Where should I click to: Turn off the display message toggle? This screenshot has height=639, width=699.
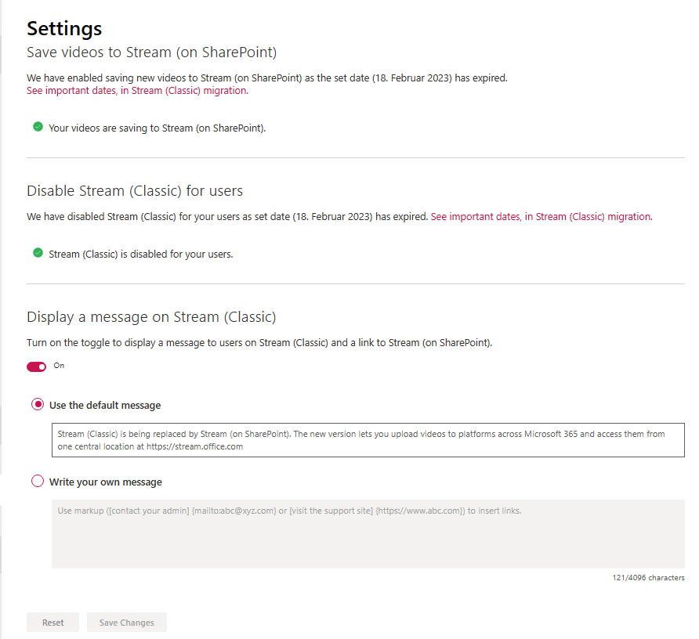(37, 366)
